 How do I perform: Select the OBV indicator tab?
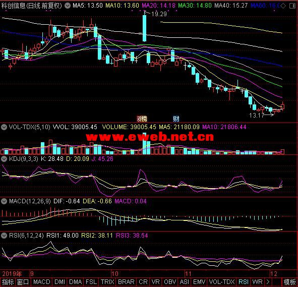tap(170, 281)
